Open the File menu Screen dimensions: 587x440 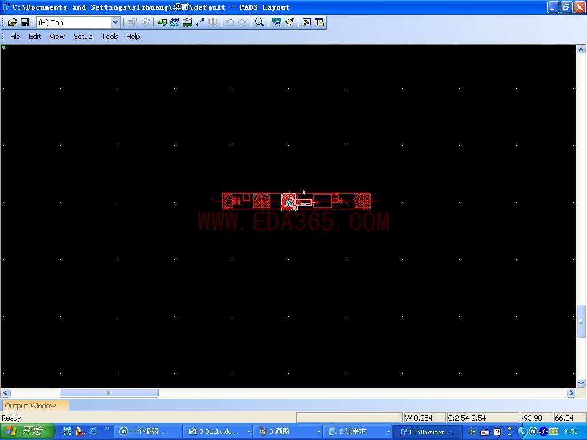15,36
